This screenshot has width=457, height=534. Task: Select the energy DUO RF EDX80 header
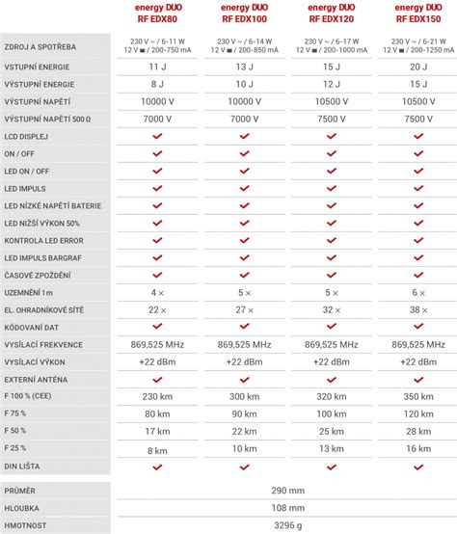pyautogui.click(x=158, y=13)
